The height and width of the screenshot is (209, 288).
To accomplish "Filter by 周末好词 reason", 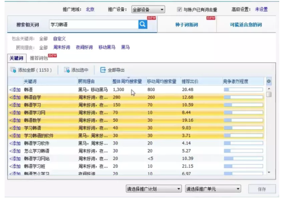I will pos(61,47).
